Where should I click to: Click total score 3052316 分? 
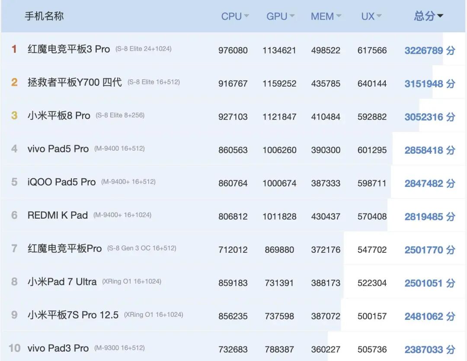point(430,117)
